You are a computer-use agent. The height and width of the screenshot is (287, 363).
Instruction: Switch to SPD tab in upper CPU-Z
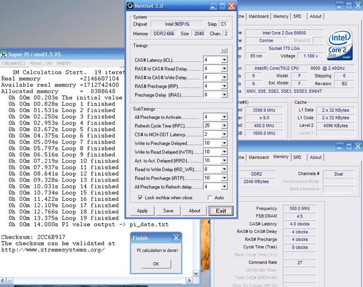click(297, 16)
